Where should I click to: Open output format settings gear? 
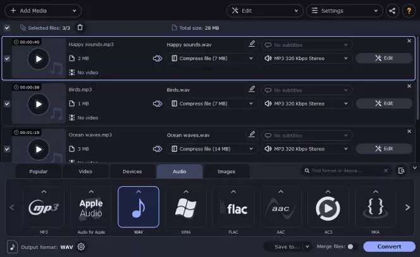tap(81, 246)
